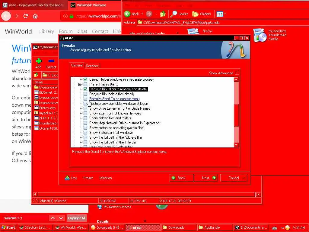This screenshot has height=232, width=309.
Task: Click the green padlock in the URL bar
Action: point(71,16)
